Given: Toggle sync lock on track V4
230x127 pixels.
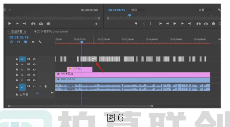Looking at the screenshot, I should coord(28,64).
